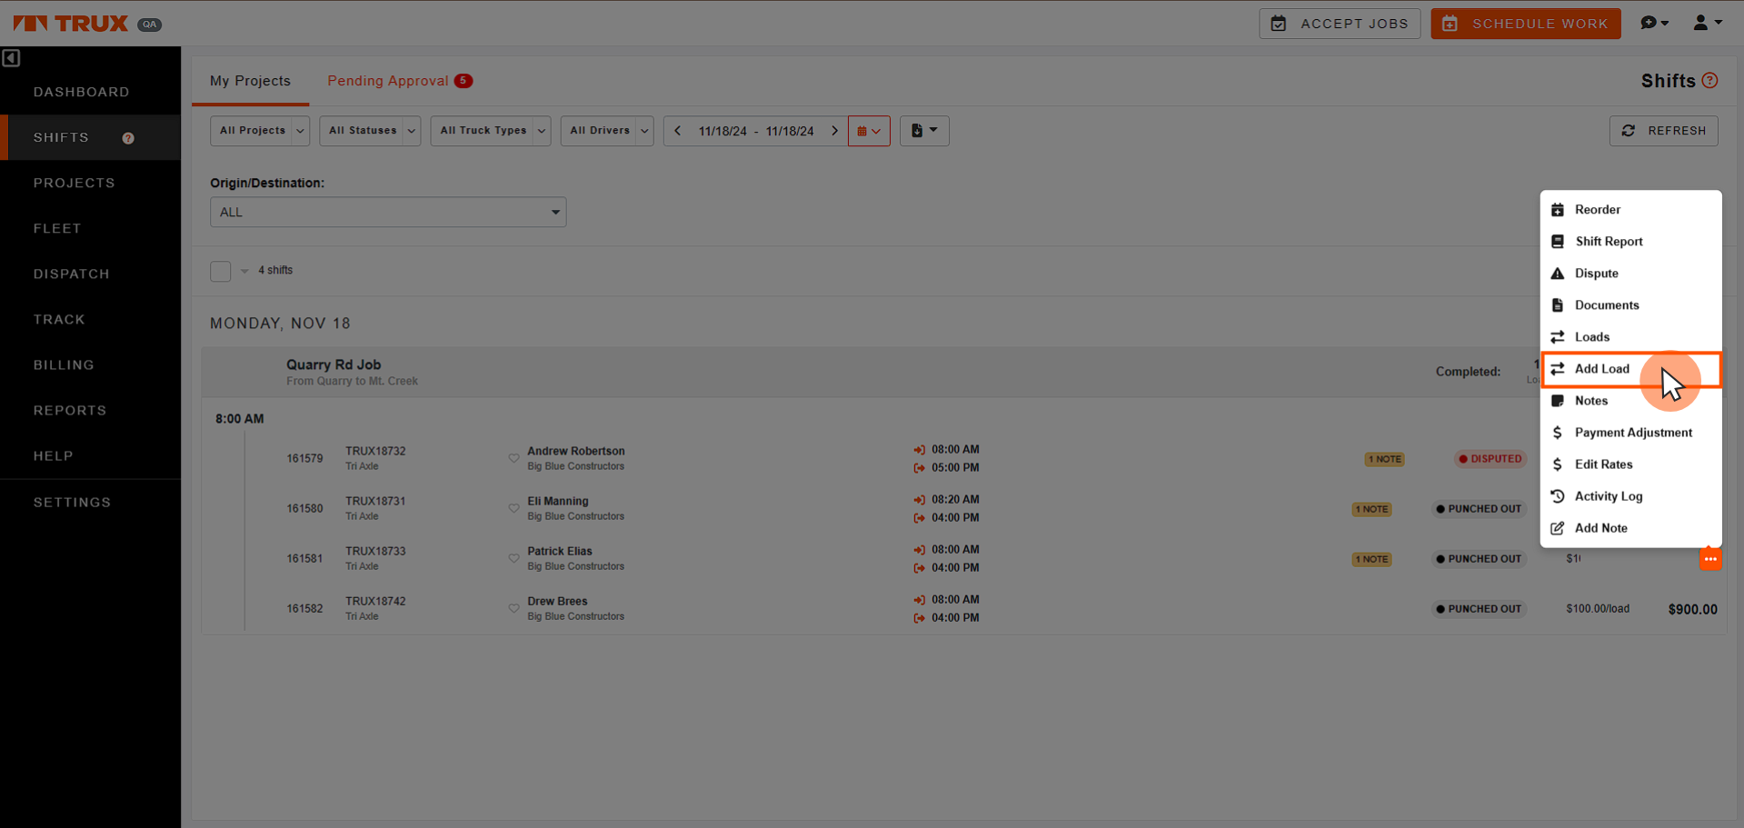Select Add Note in the context menu

[1630, 528]
